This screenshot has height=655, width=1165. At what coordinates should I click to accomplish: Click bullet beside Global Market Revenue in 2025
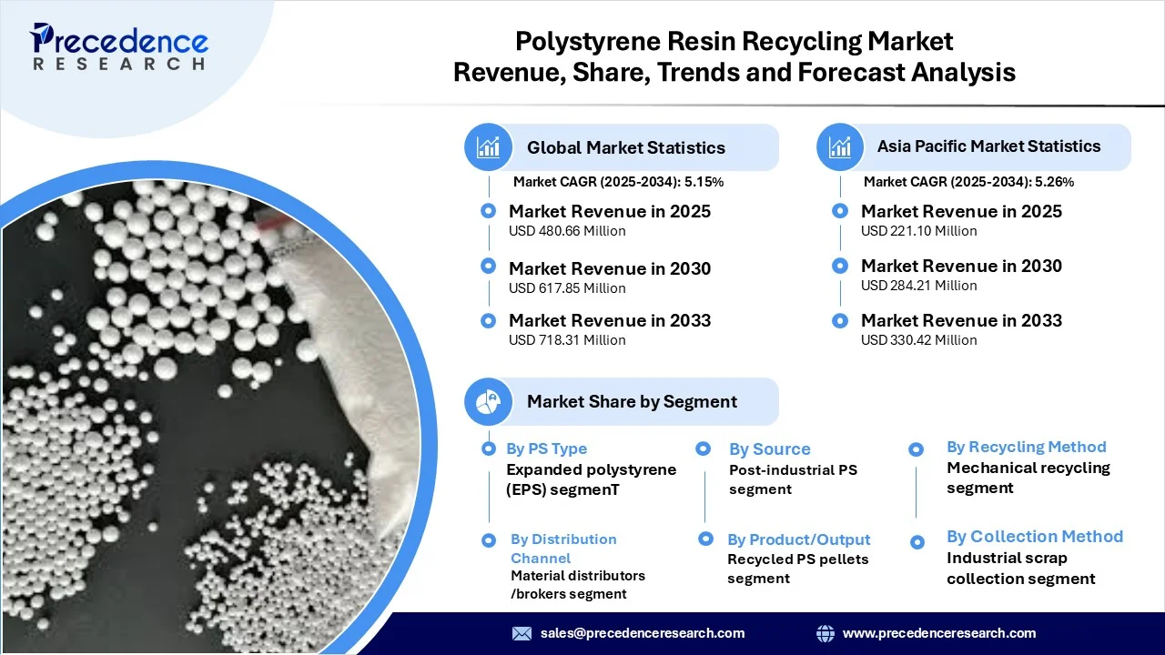coord(488,211)
